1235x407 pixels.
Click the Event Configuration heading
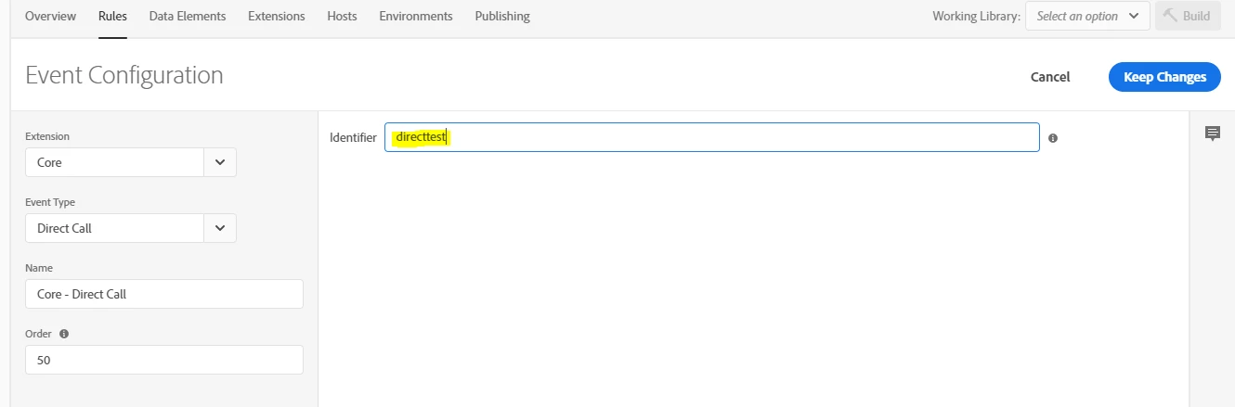pyautogui.click(x=124, y=76)
